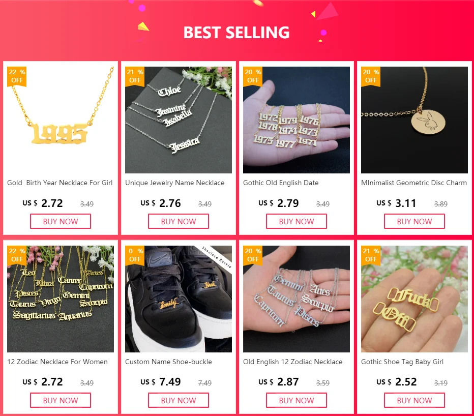Click BUY NOW under Unique Jewelry Name Necklace
474x416 pixels.
point(179,221)
